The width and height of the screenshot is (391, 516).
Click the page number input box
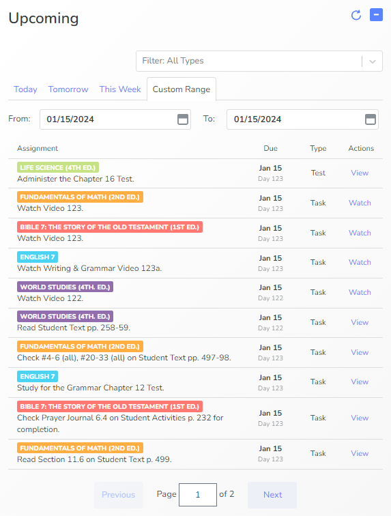pyautogui.click(x=198, y=495)
